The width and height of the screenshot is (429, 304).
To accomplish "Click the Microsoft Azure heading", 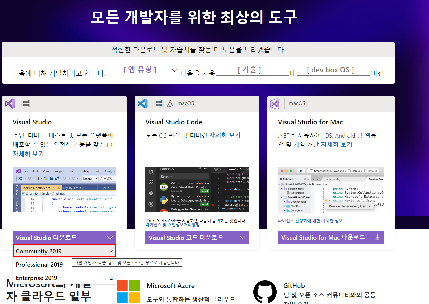I will tap(171, 286).
